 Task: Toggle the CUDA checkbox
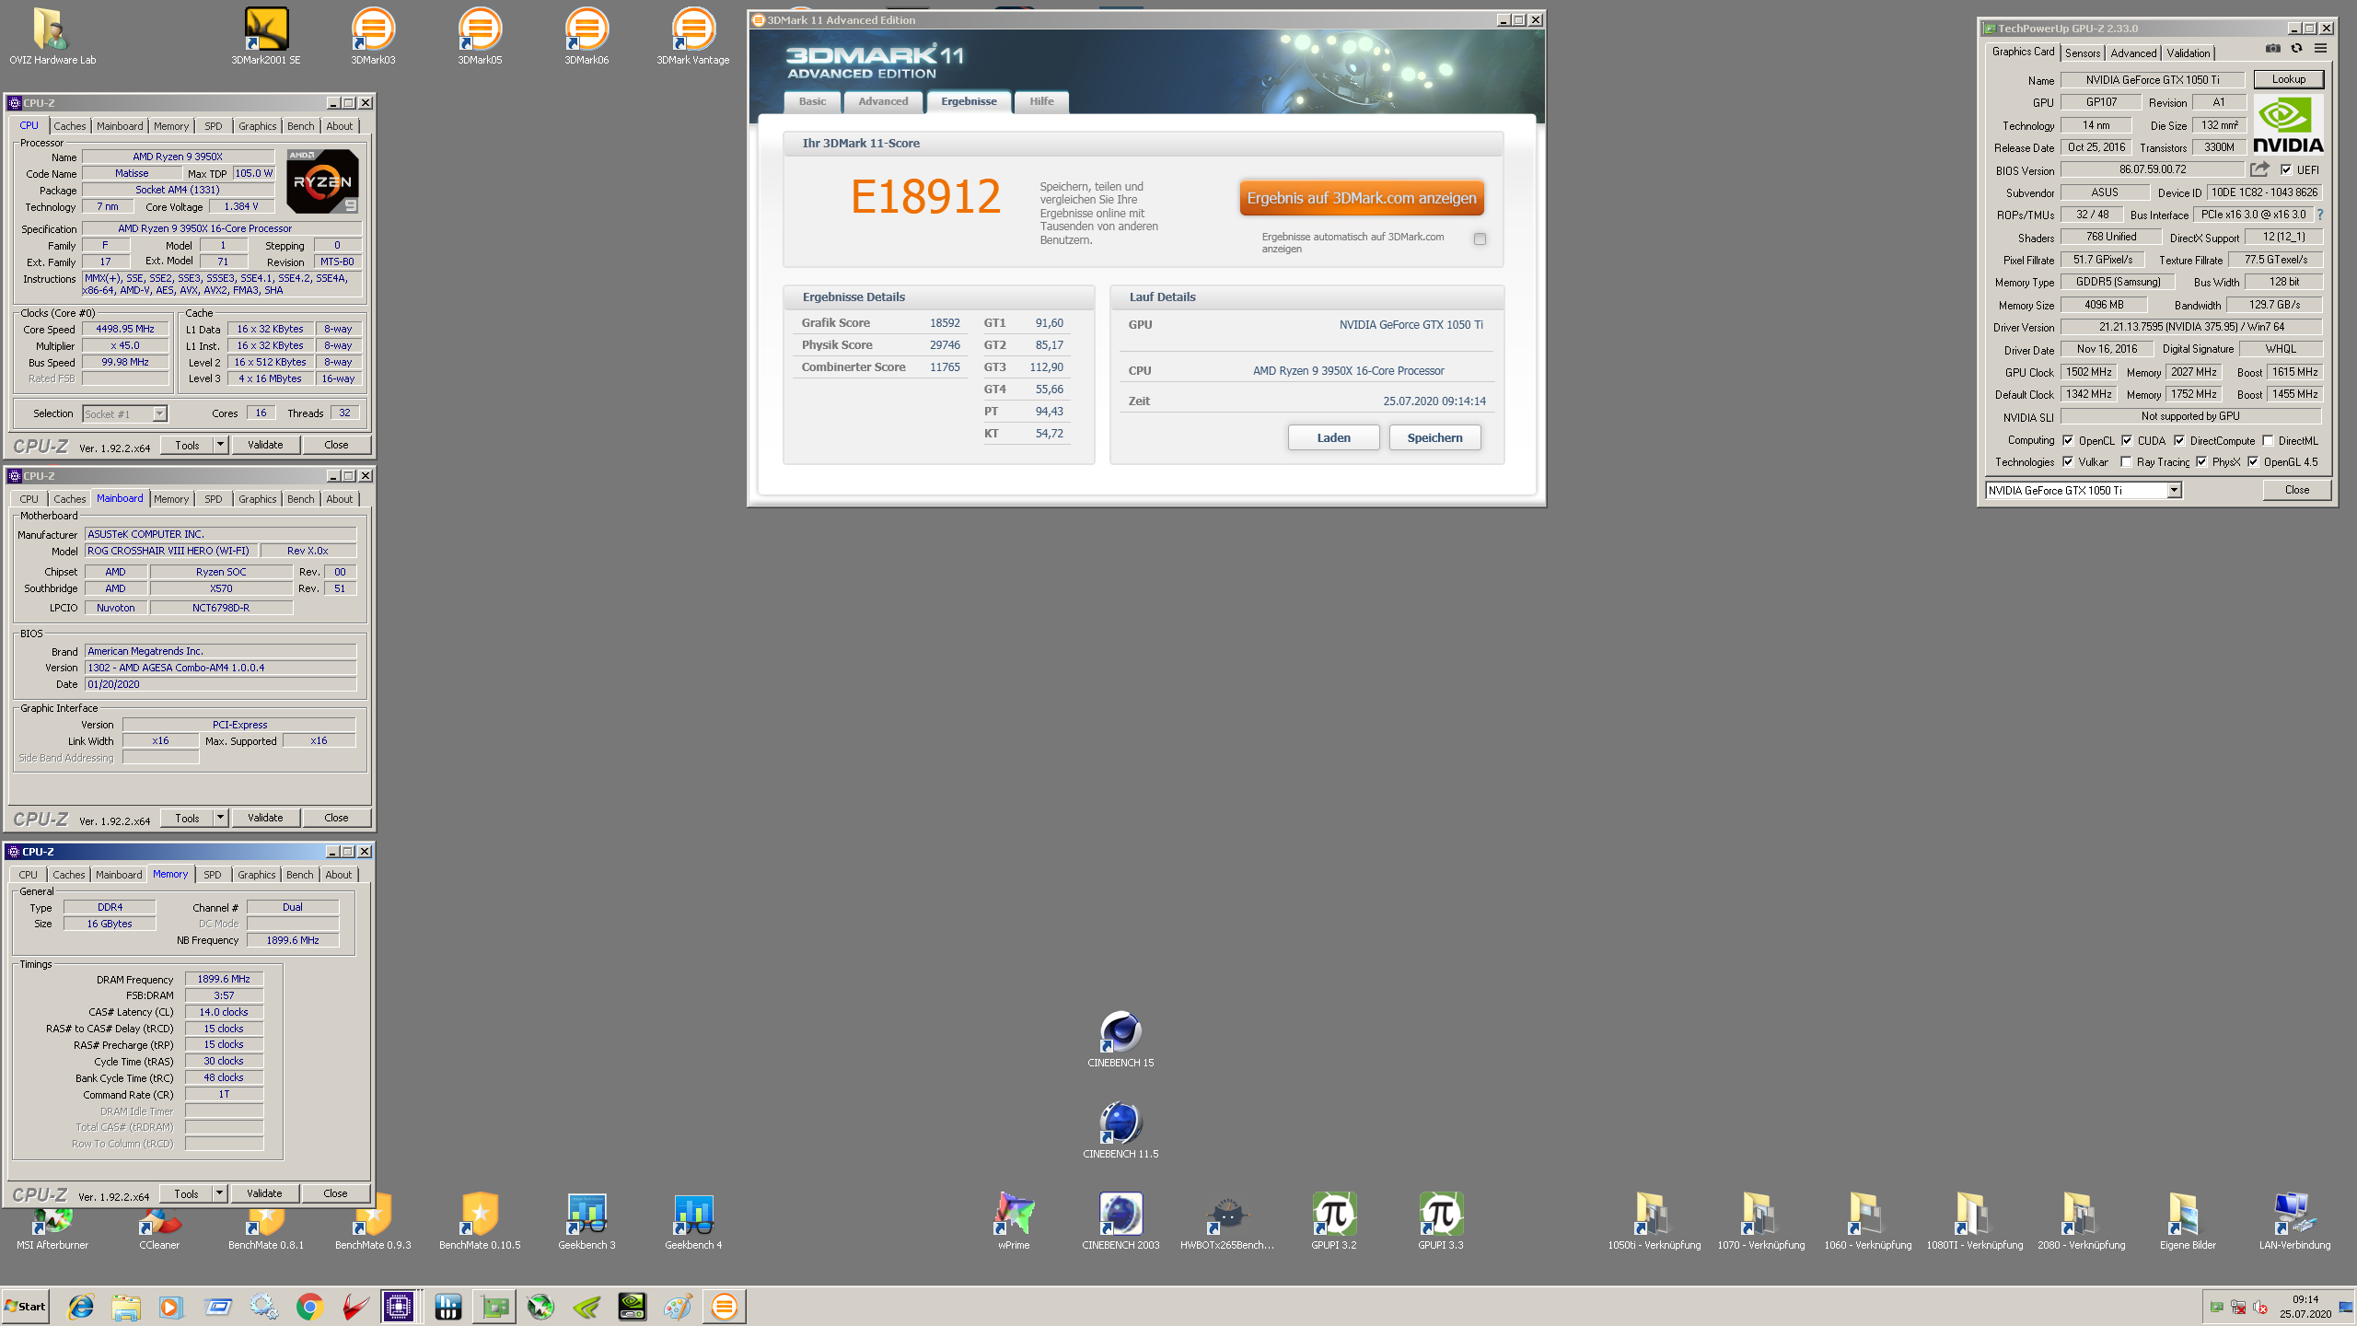2127,440
